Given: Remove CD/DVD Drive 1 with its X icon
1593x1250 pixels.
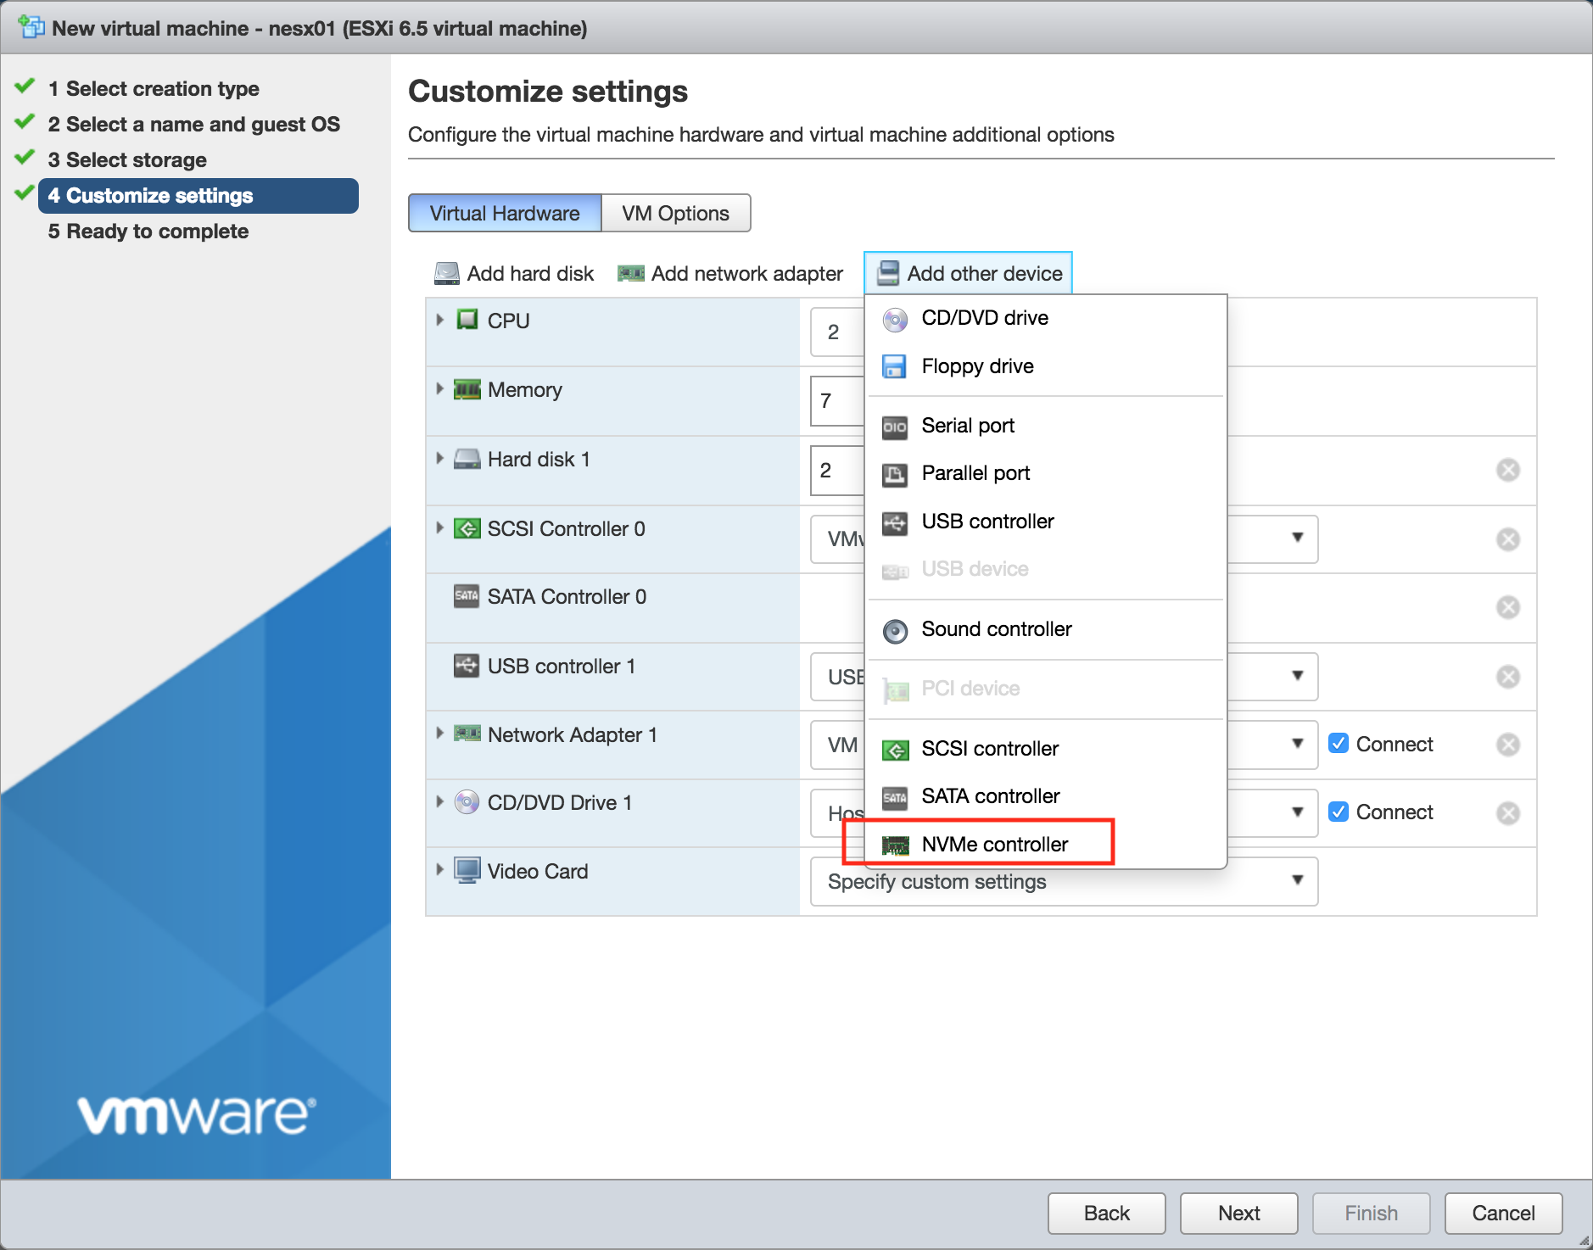Looking at the screenshot, I should 1508,813.
